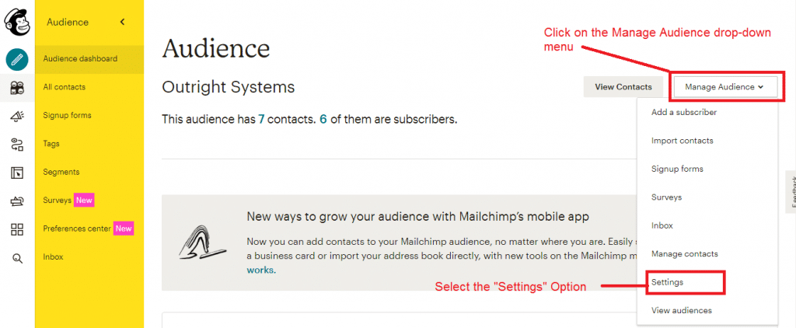This screenshot has height=328, width=796.
Task: Open the Feedback side tab
Action: tap(791, 192)
